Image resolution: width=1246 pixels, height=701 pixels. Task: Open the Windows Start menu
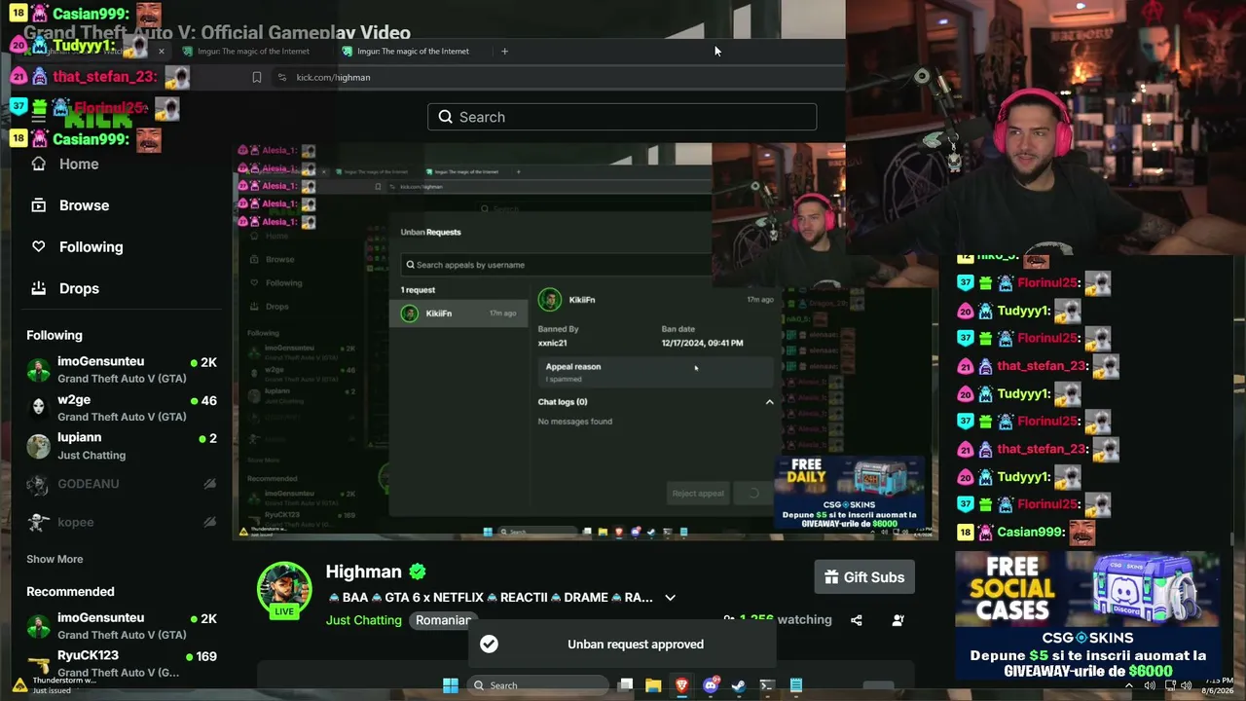coord(450,685)
